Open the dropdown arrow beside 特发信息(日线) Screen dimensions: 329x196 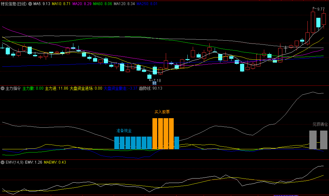click(30, 4)
